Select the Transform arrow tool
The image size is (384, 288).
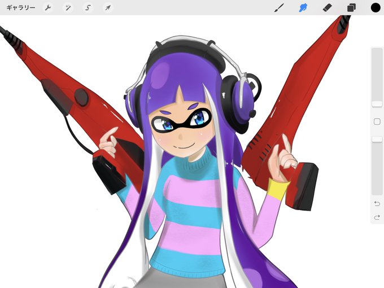[108, 8]
